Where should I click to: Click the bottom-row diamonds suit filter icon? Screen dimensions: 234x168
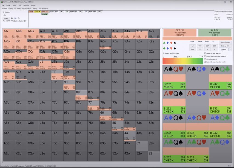pos(168,48)
